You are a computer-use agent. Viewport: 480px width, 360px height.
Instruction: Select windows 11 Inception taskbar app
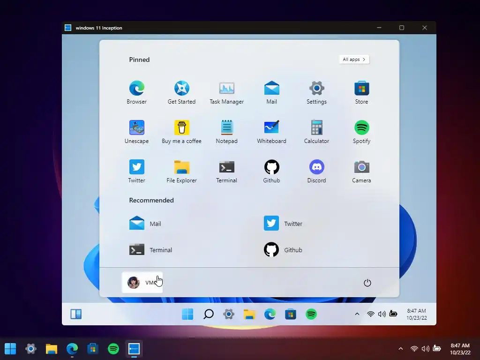(134, 348)
